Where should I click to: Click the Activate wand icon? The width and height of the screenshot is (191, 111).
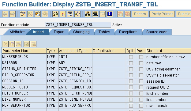[x=63, y=14]
